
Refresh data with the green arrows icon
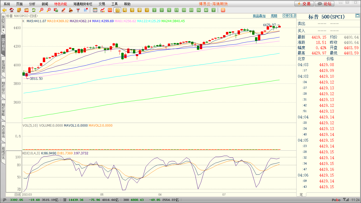coord(34,10)
